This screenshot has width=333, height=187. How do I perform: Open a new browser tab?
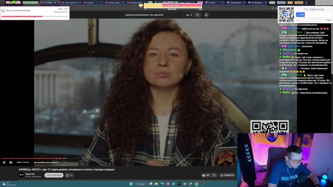(x=306, y=3)
